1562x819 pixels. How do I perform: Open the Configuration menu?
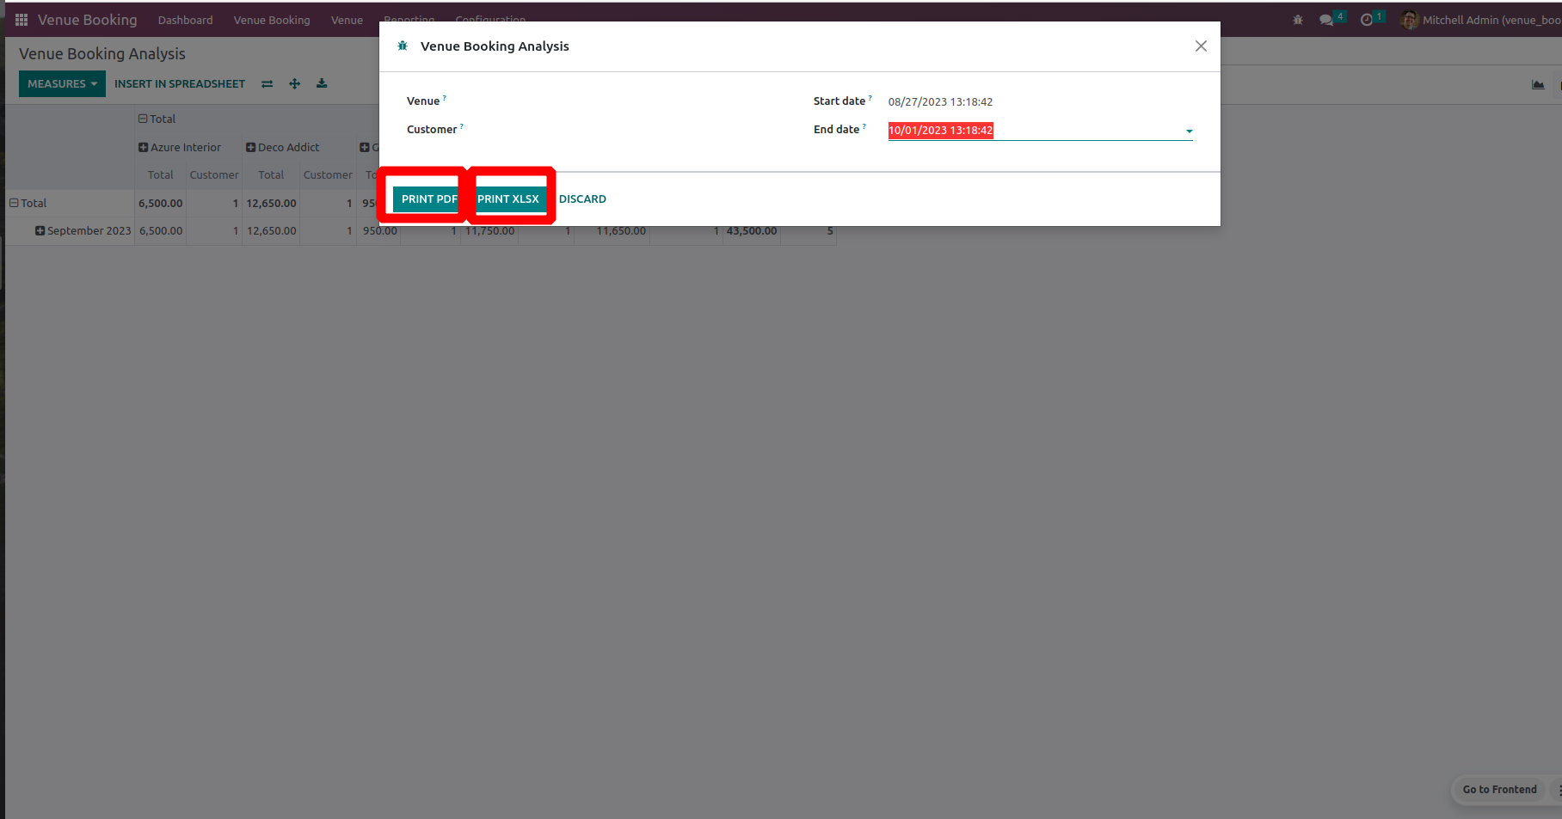(490, 18)
